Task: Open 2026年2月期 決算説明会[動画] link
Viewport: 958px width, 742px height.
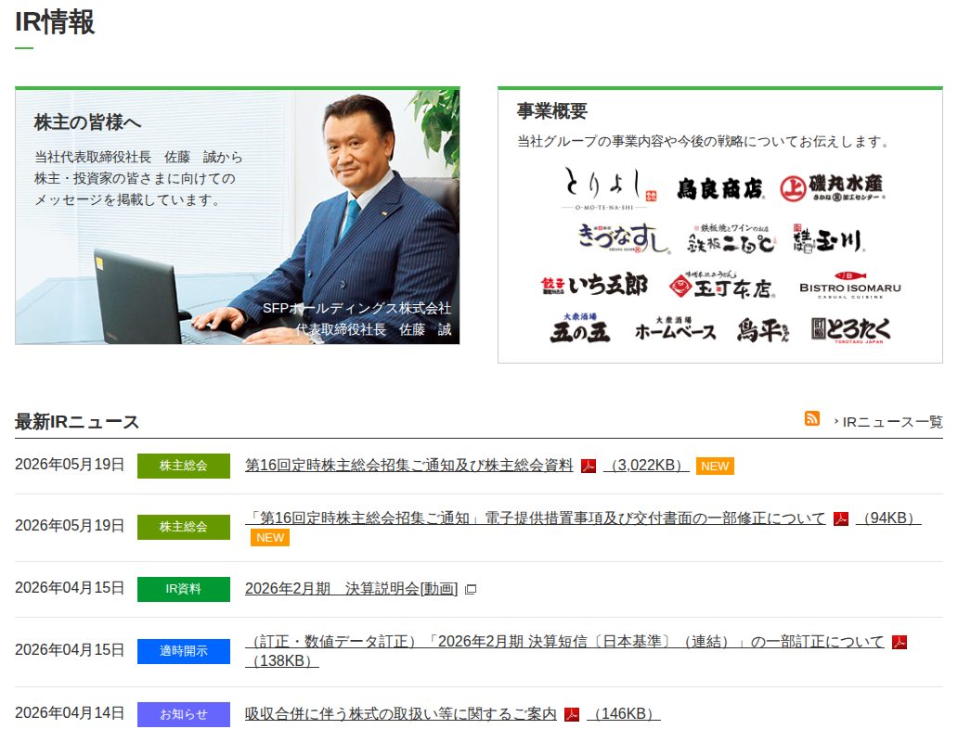Action: [351, 589]
